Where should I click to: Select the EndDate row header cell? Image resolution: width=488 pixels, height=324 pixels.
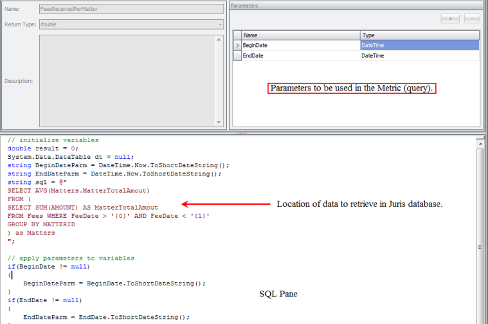(237, 56)
